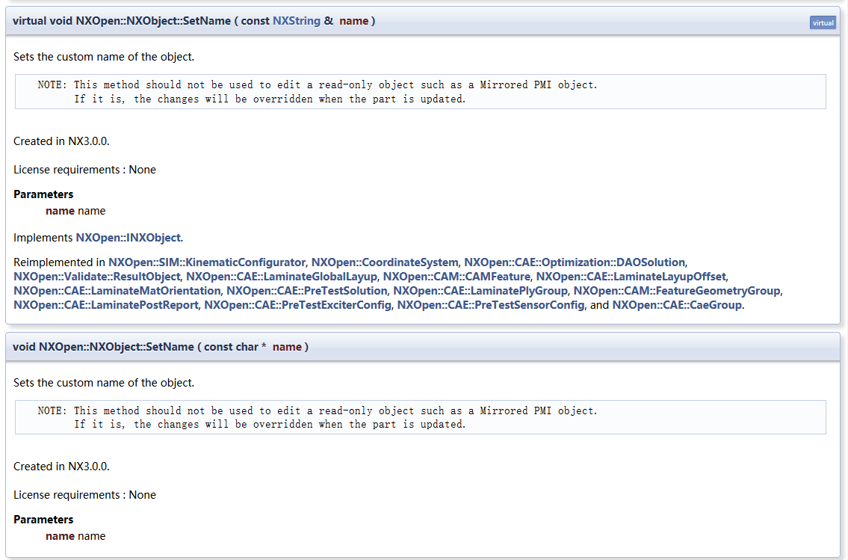Open the NXOpen::CAE::LaminatePostReport link
This screenshot has width=848, height=560.
pyautogui.click(x=106, y=304)
